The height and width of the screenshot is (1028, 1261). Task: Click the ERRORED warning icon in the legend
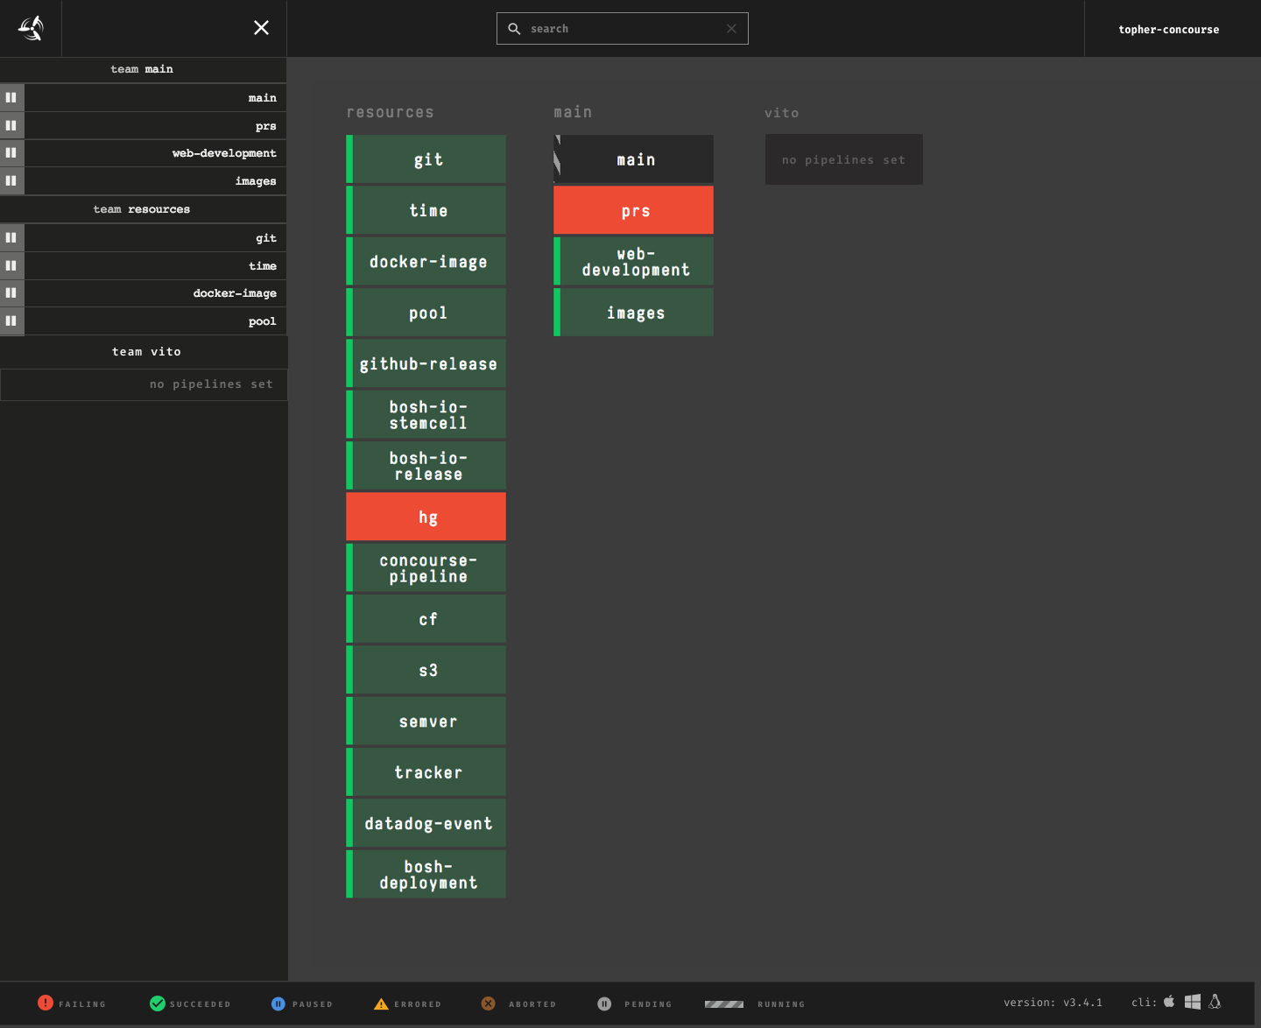[380, 1003]
